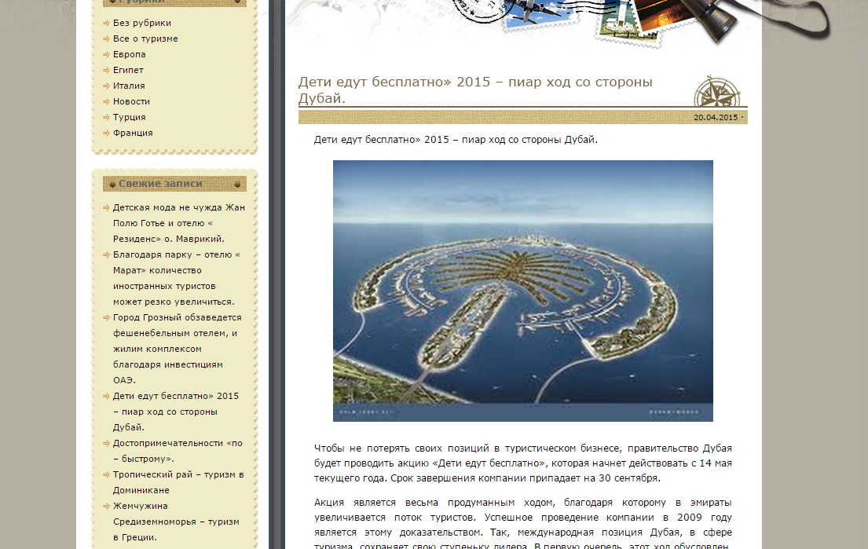Click the paragraph starting 'Акция является весьма продуманным'
The width and height of the screenshot is (868, 549).
(x=522, y=525)
